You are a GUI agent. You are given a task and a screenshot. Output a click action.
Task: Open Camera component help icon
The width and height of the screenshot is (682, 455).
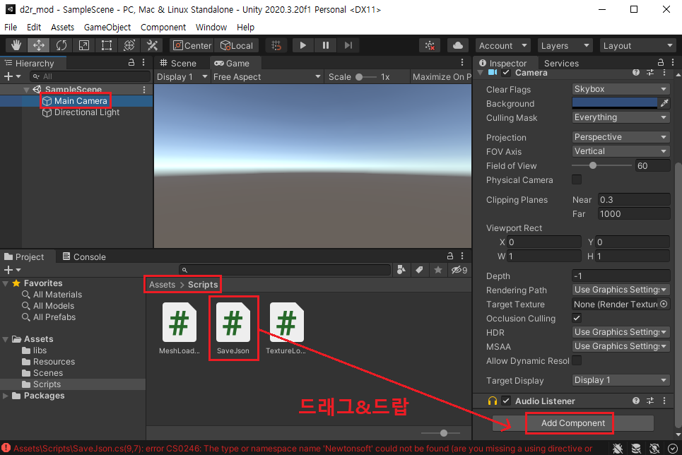[x=636, y=73]
